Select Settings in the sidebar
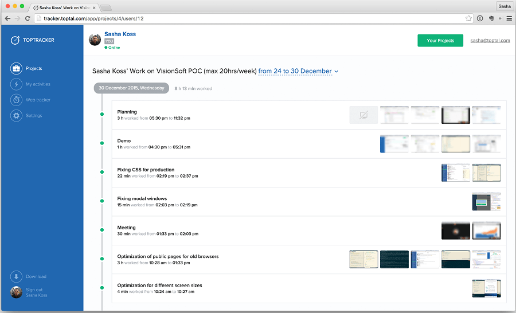 pyautogui.click(x=34, y=116)
